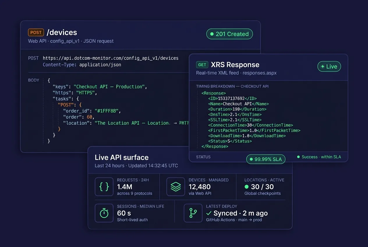Click the green GET method badge

pos(202,65)
